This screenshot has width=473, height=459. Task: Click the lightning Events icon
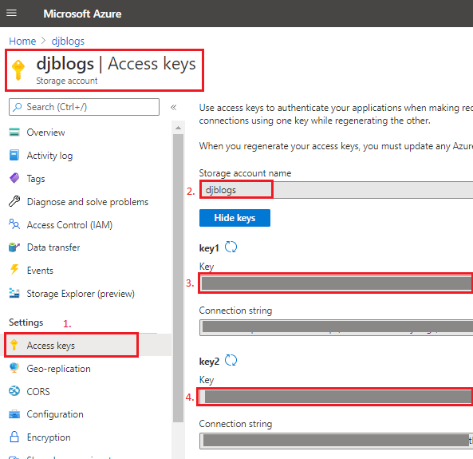click(14, 269)
